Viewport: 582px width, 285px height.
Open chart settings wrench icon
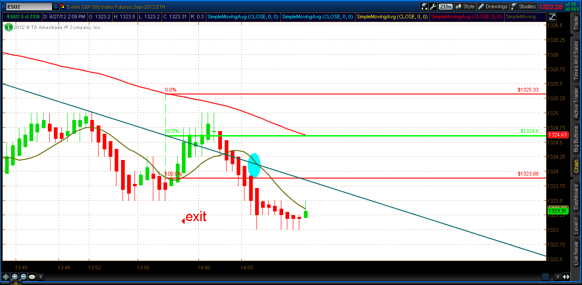[433, 6]
